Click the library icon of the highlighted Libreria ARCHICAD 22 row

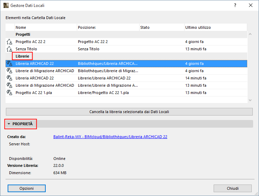[x=9, y=63]
